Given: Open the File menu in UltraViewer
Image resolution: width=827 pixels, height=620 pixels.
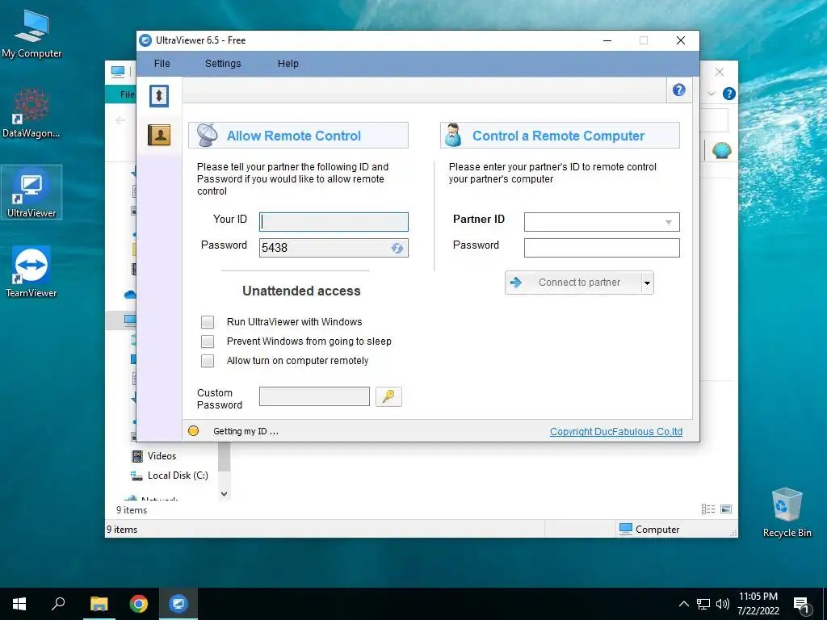Looking at the screenshot, I should pyautogui.click(x=162, y=64).
